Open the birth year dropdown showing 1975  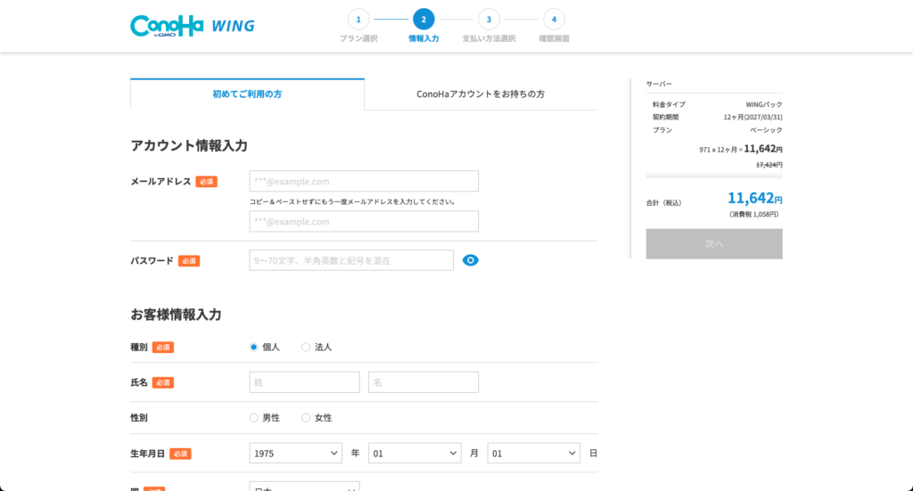click(x=295, y=454)
